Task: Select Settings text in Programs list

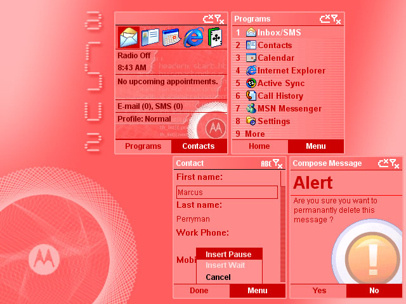Action: (273, 121)
